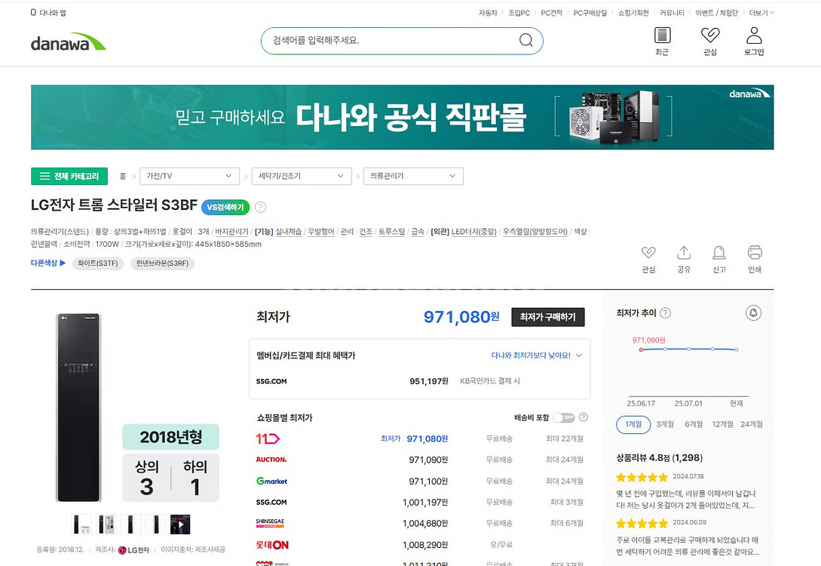Expand the 더보기 top menu

pyautogui.click(x=761, y=13)
